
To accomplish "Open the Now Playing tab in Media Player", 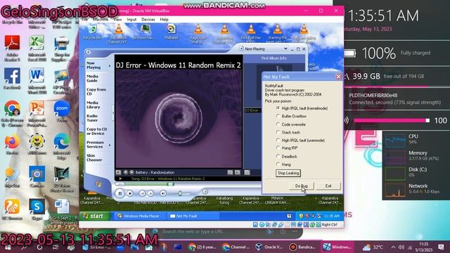I will 94,65.
